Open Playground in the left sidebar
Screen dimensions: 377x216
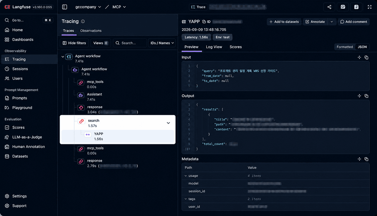[x=29, y=108]
